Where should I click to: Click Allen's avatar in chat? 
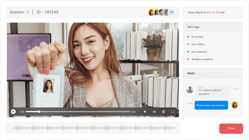point(190,90)
